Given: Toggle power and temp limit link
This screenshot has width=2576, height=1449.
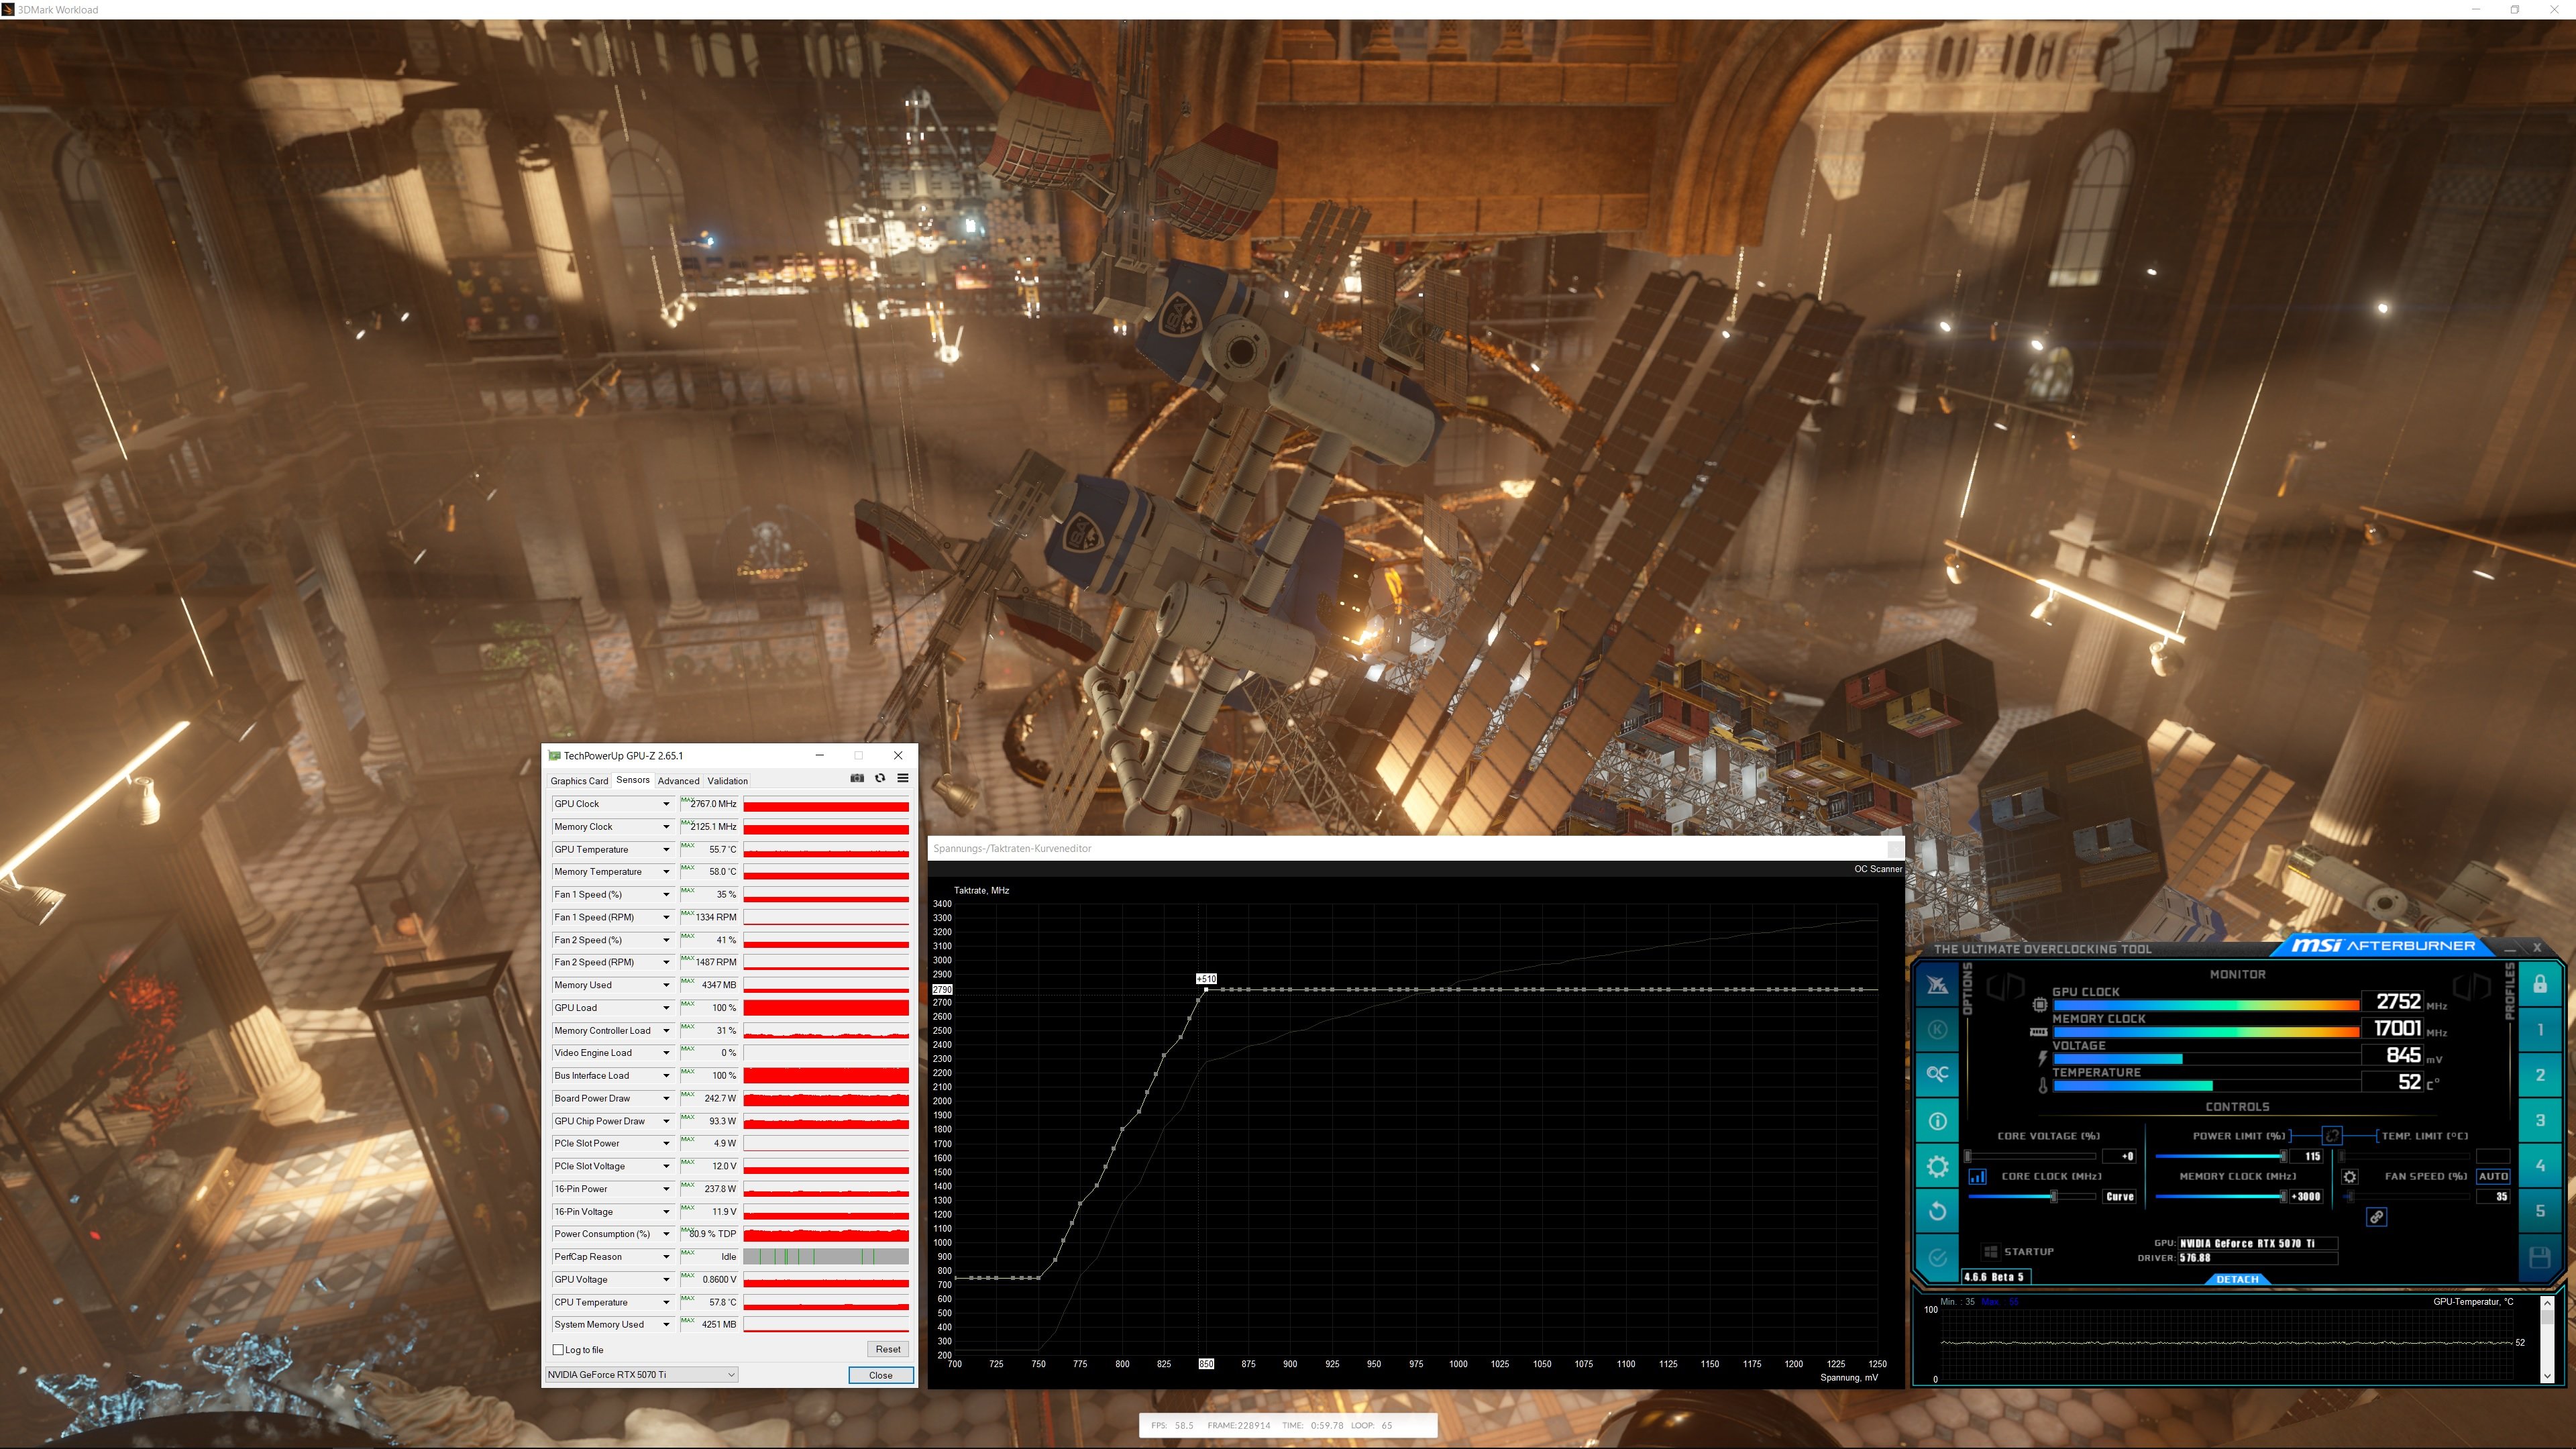Looking at the screenshot, I should pos(2331,1135).
